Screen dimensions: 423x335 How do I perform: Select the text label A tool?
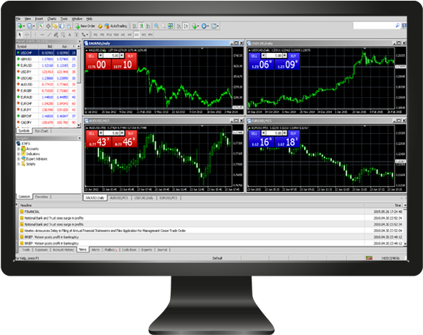pos(70,34)
